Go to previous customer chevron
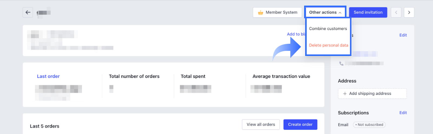 click(396, 12)
